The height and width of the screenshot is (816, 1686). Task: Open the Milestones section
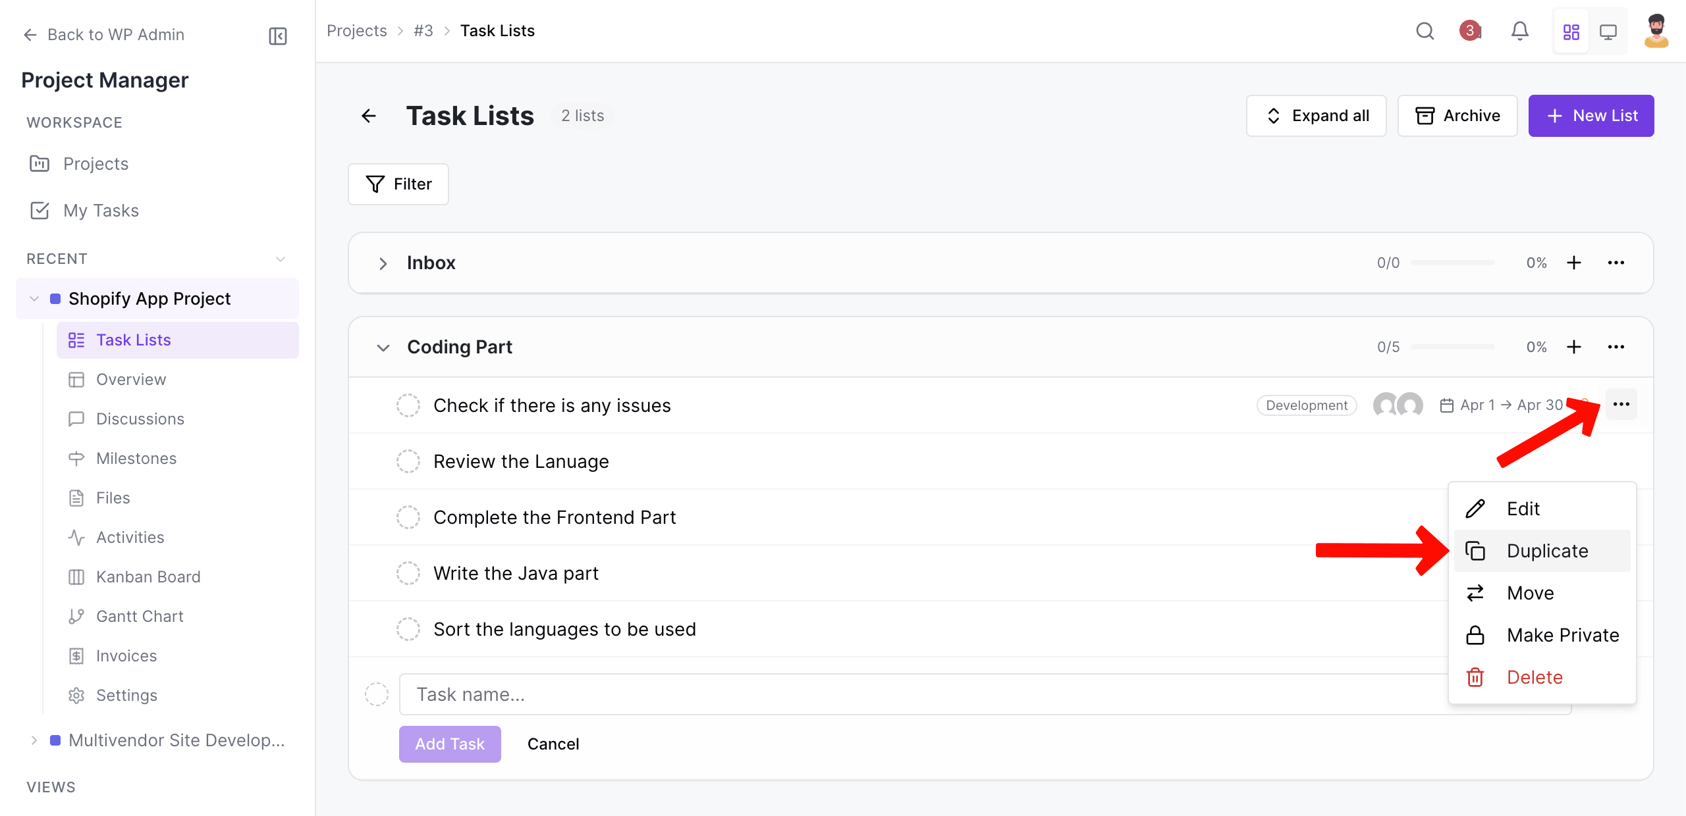point(136,458)
